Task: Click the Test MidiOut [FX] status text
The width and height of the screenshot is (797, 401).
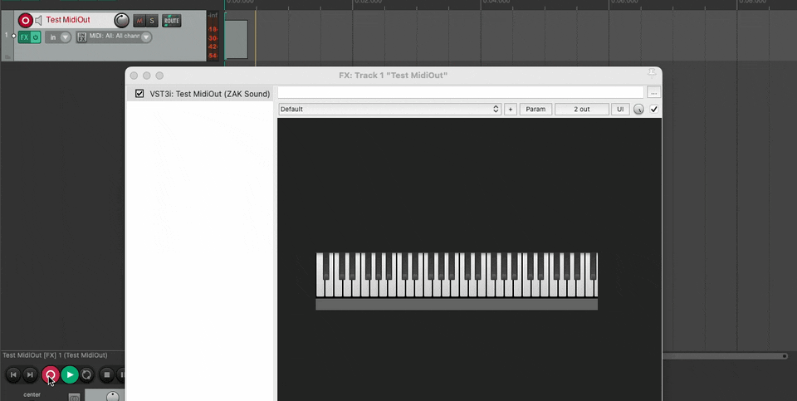Action: [x=55, y=355]
